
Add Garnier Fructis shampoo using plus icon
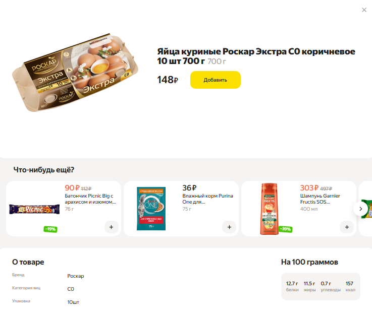pos(347,227)
